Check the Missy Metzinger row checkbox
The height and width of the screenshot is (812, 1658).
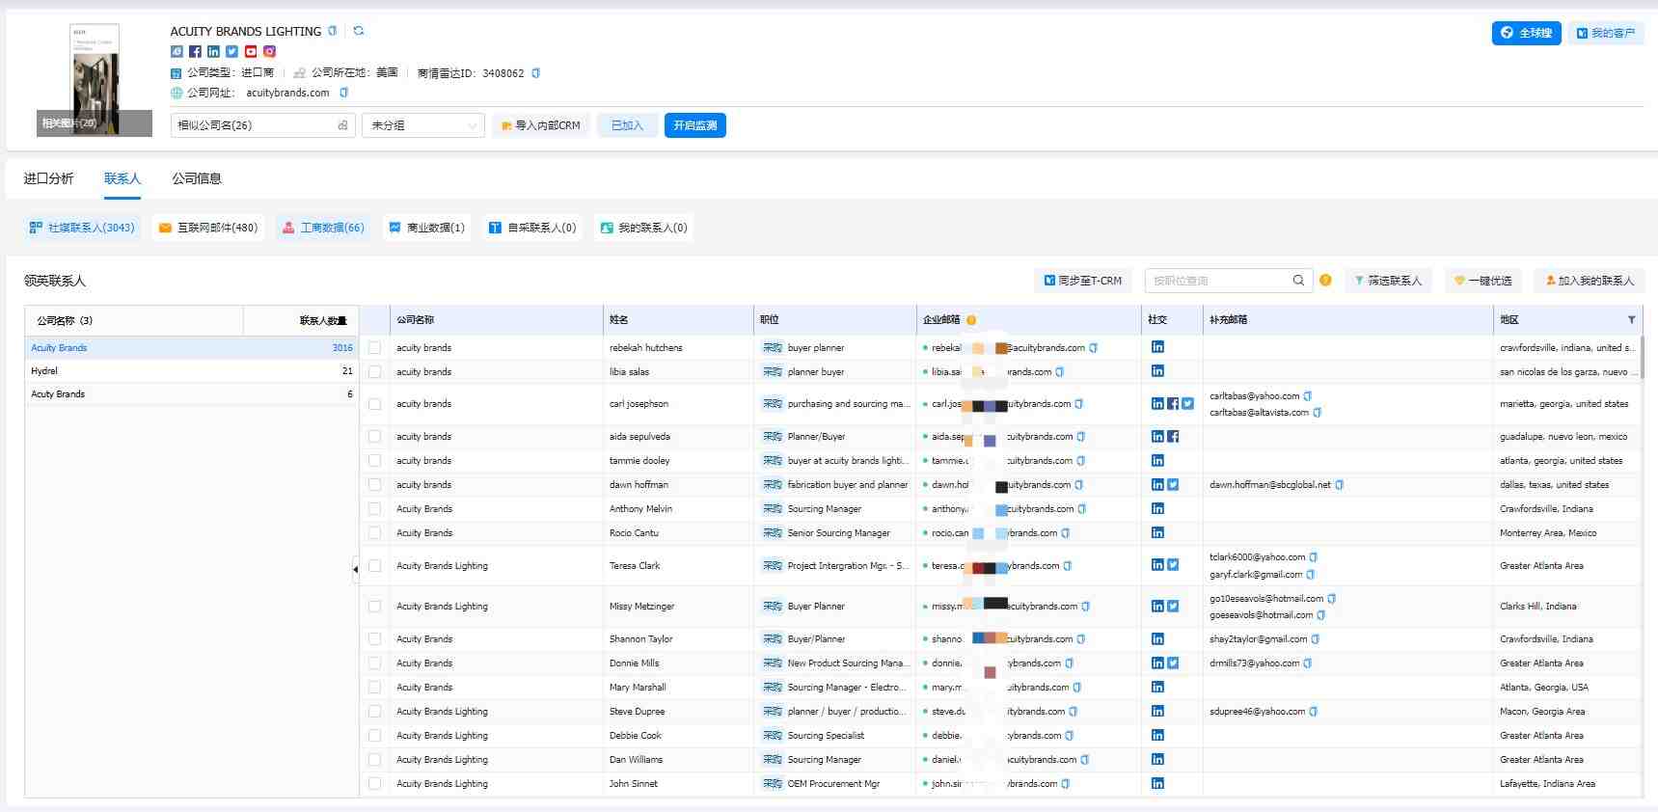click(x=375, y=607)
